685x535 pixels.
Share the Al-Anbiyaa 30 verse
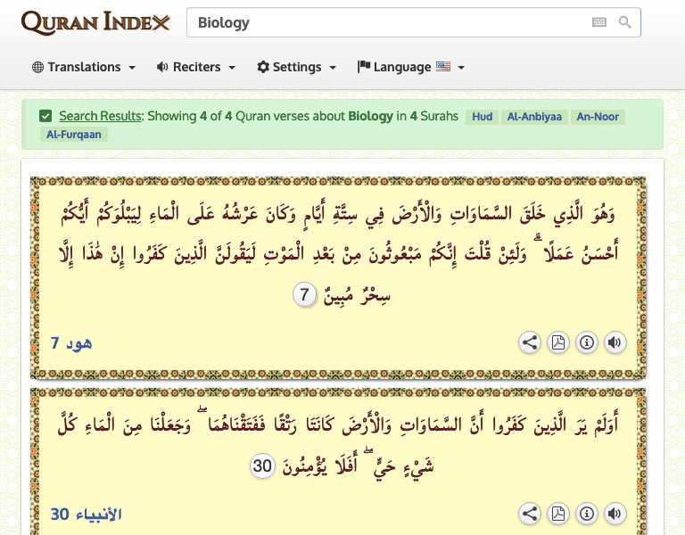pyautogui.click(x=530, y=514)
